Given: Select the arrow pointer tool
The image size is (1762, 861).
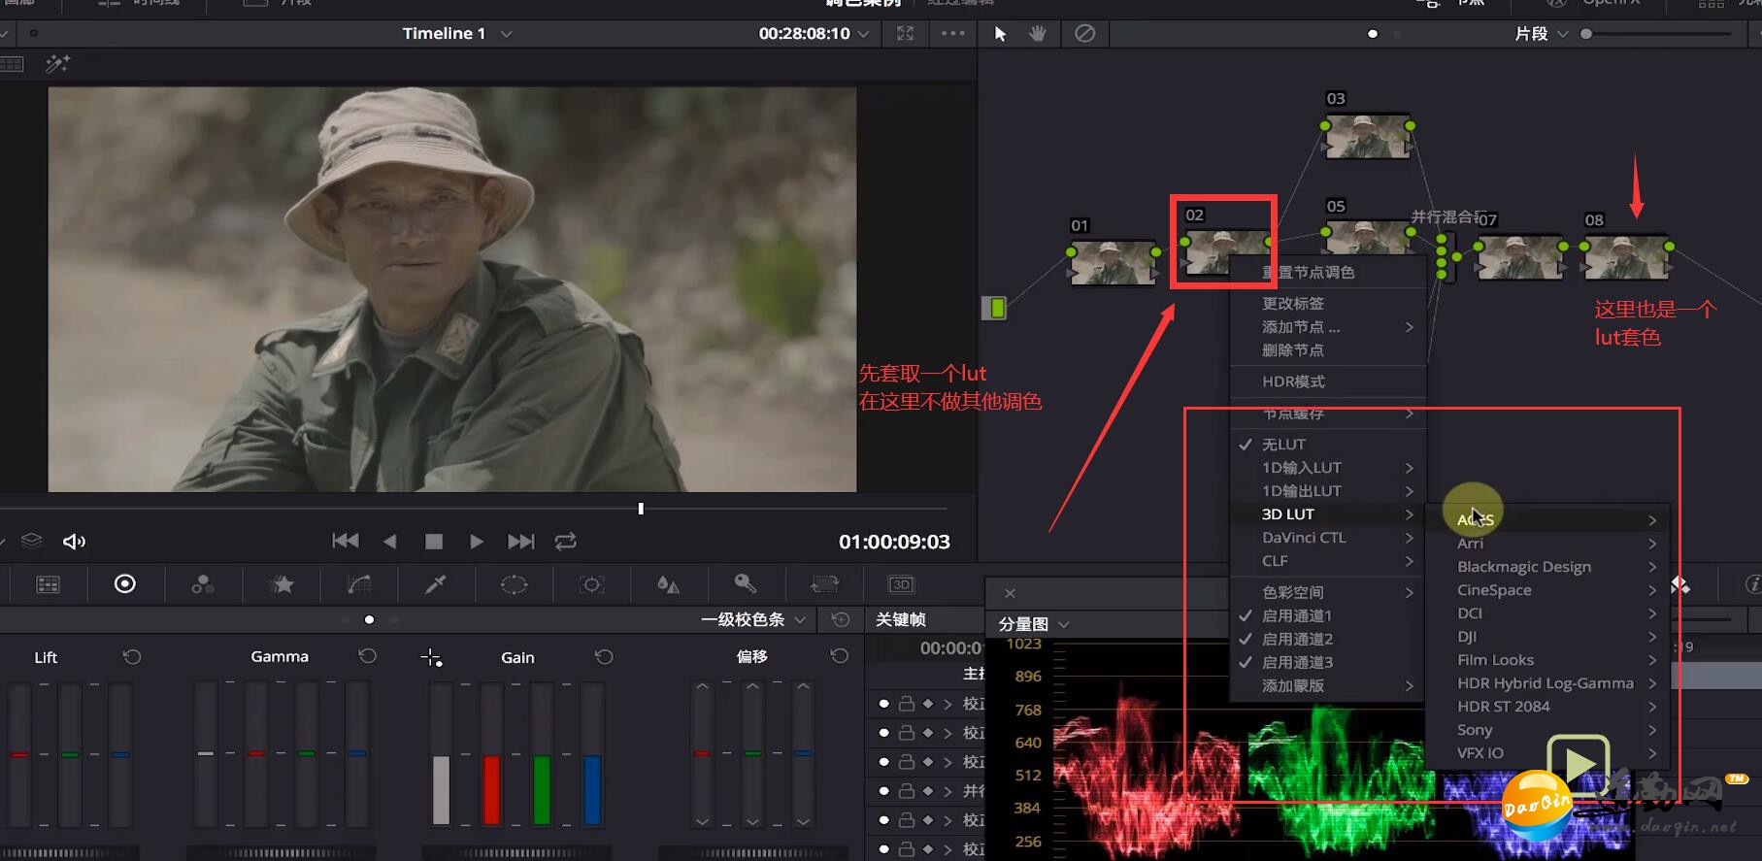Looking at the screenshot, I should (1000, 34).
